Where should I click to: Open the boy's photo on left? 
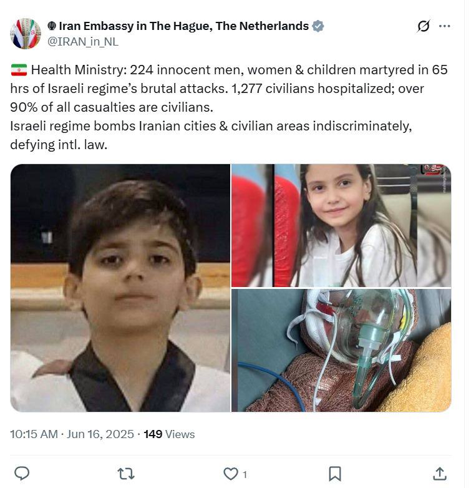tap(120, 288)
